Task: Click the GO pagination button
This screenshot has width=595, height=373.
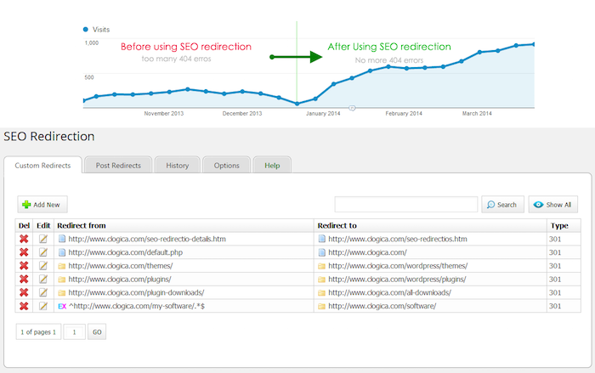Action: tap(97, 332)
